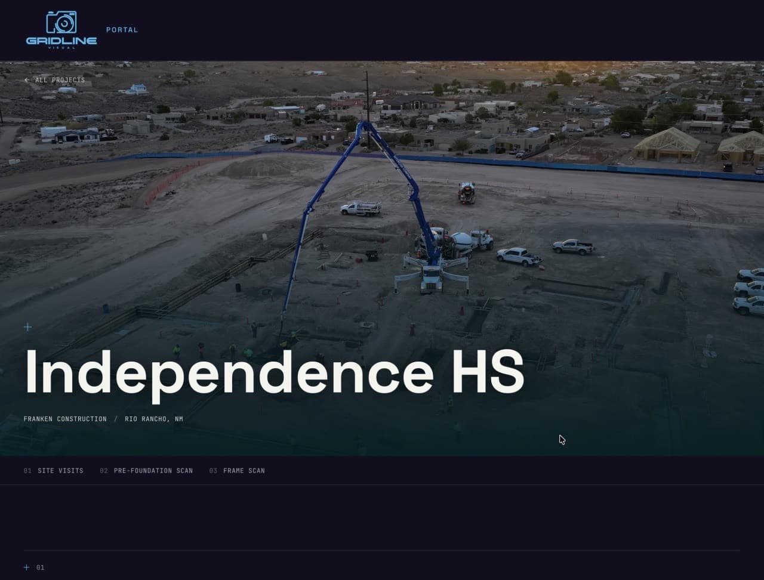Click the 03 number before Frame Scan

click(213, 471)
